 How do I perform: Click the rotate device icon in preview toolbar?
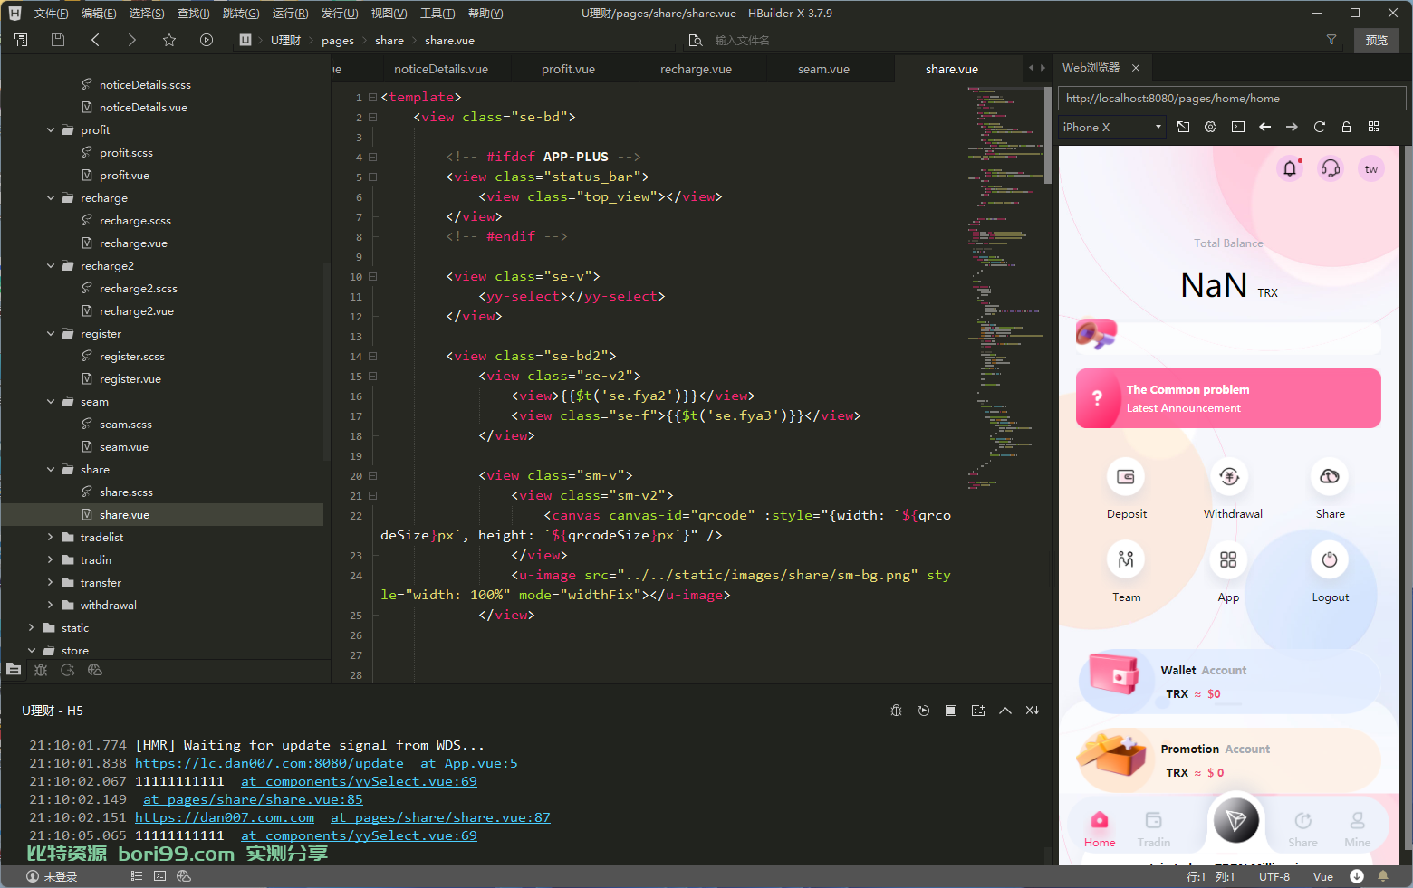1184,127
